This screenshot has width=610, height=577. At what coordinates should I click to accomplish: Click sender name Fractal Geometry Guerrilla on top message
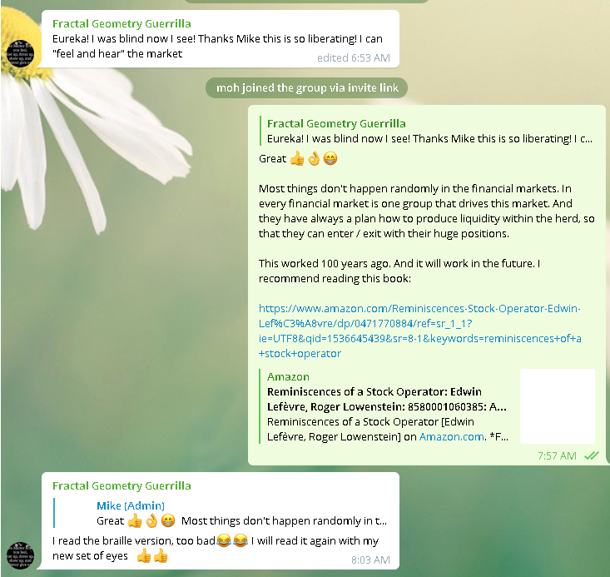122,24
